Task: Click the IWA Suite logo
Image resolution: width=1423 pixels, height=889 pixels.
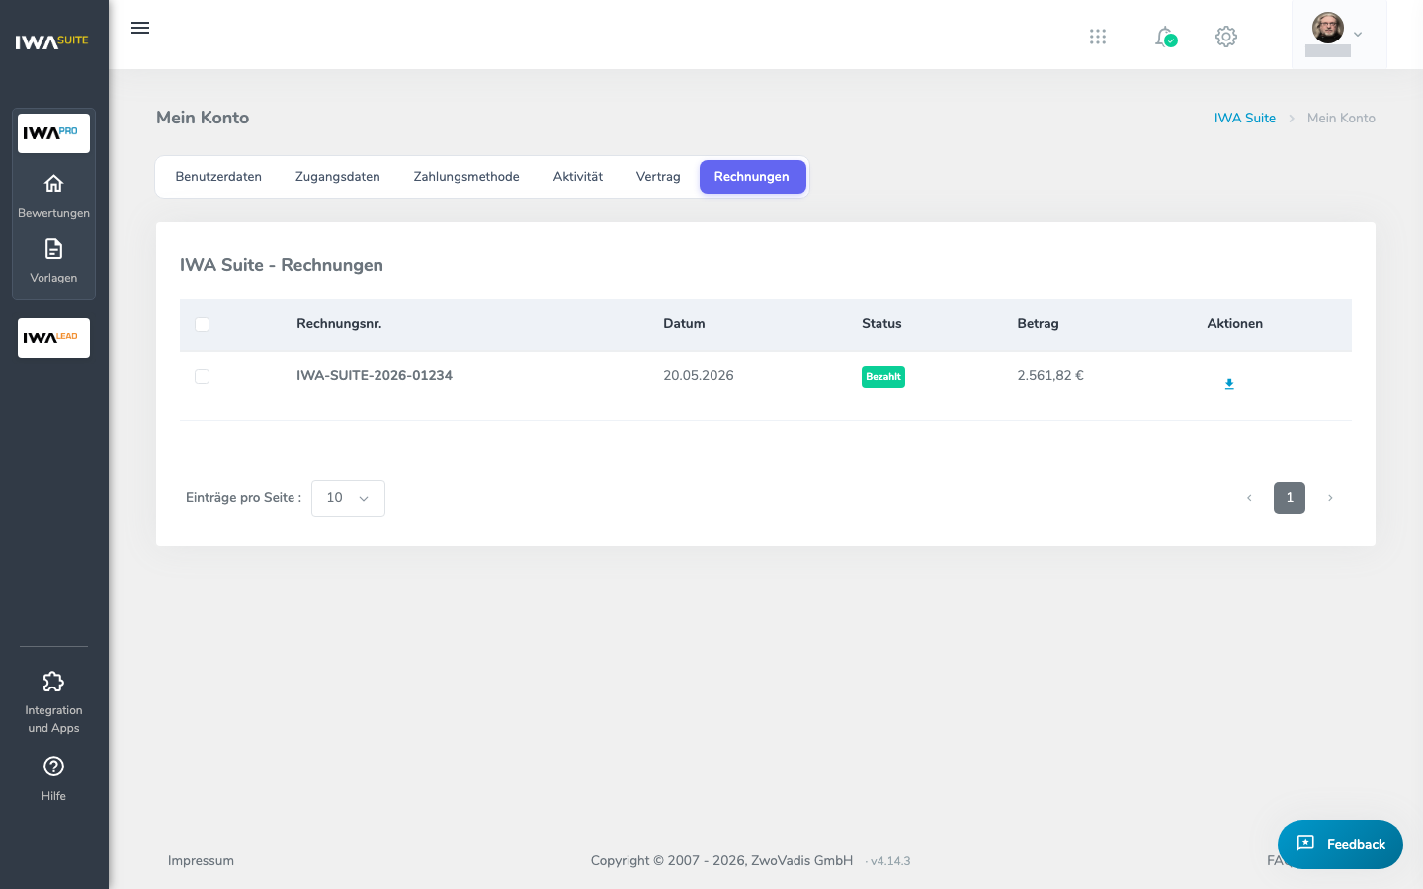Action: [52, 41]
